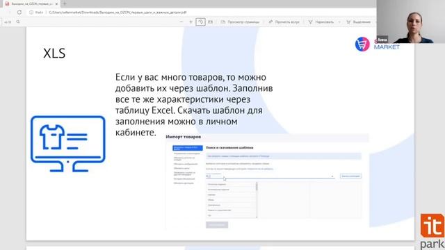Click the monitor with t-shirt illustration
445x250 pixels.
[x=68, y=144]
